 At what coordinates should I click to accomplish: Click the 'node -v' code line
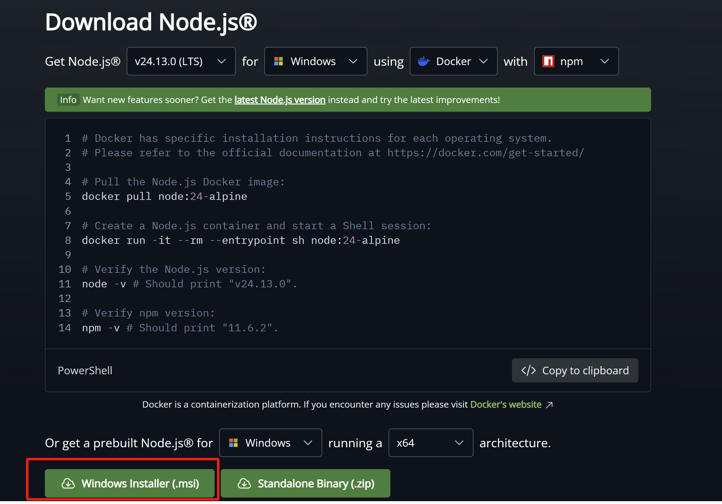pos(189,284)
